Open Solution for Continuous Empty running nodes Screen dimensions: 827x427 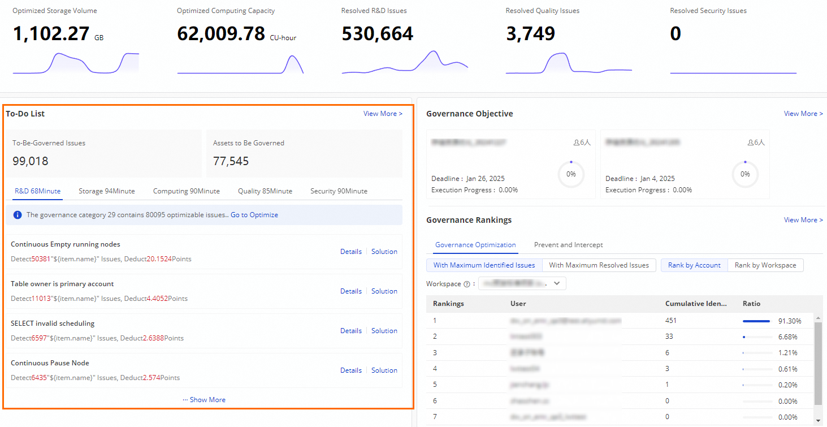(384, 252)
